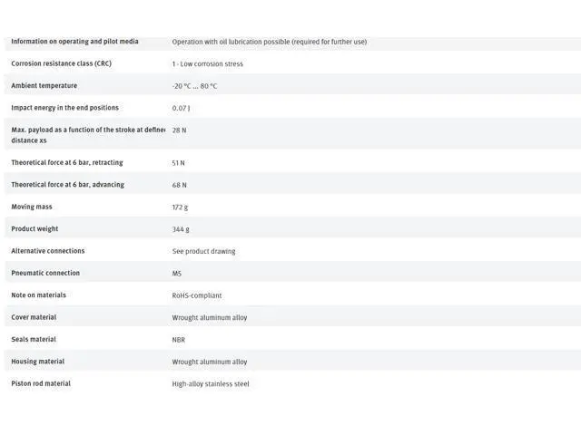Select the "51 N" retracting force value
This screenshot has height=435, width=581.
coord(179,163)
